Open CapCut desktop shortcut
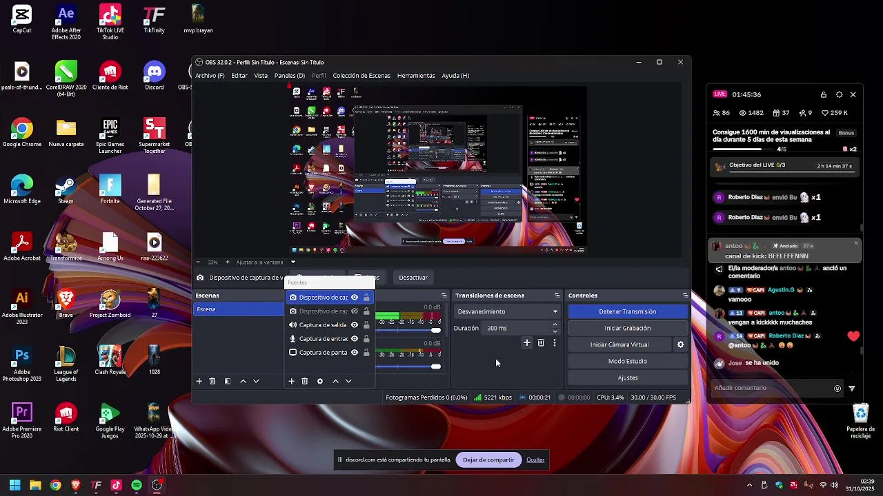The image size is (883, 496). tap(22, 19)
